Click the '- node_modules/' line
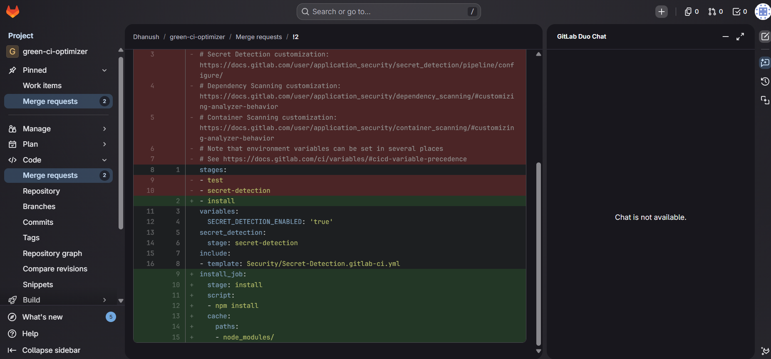This screenshot has height=359, width=771. (330, 337)
